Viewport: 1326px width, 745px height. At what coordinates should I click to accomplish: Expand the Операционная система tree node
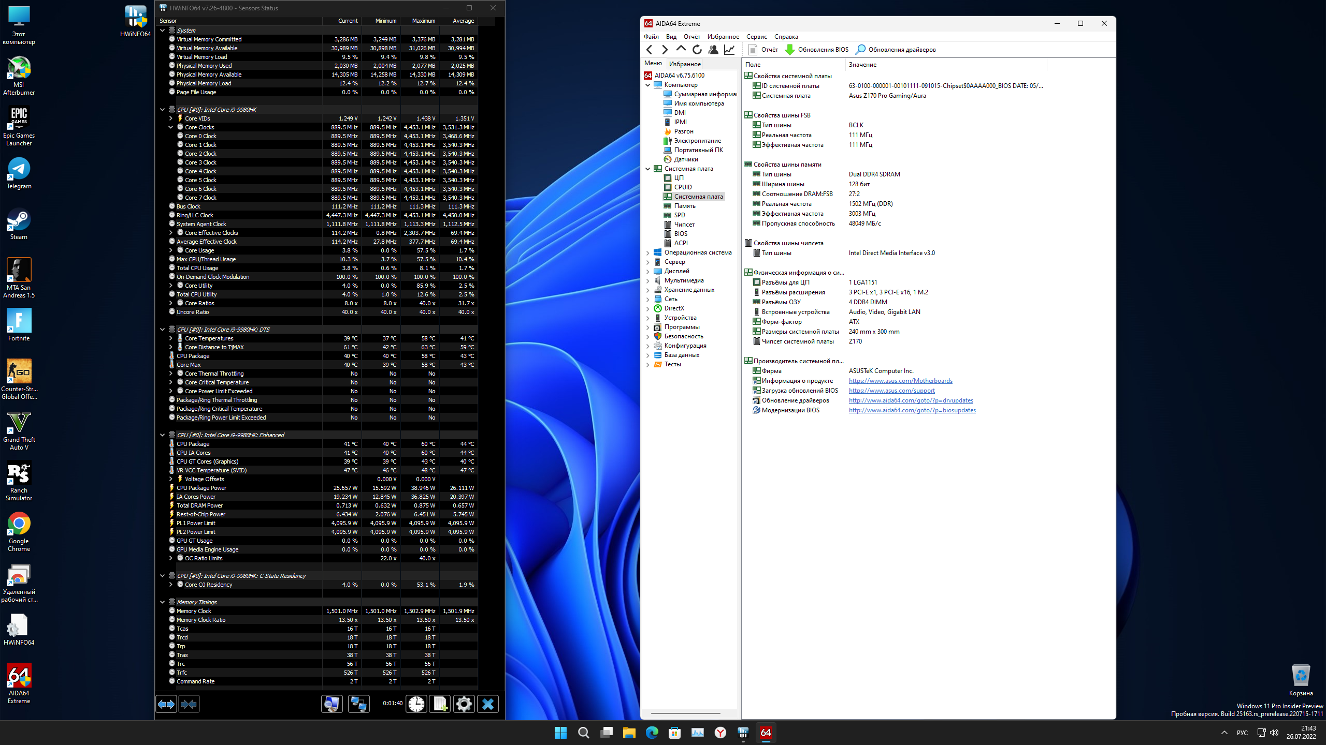[x=647, y=253]
